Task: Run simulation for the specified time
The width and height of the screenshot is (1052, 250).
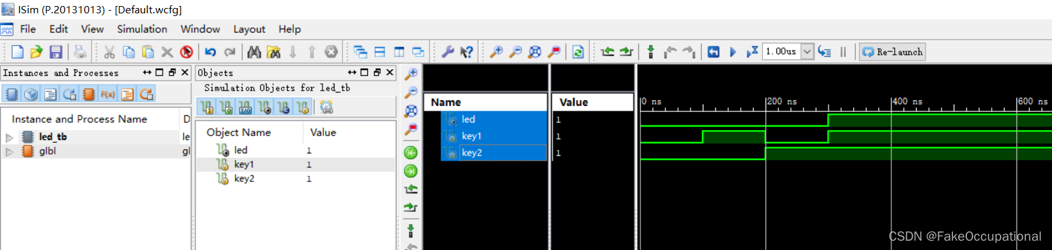Action: click(752, 52)
